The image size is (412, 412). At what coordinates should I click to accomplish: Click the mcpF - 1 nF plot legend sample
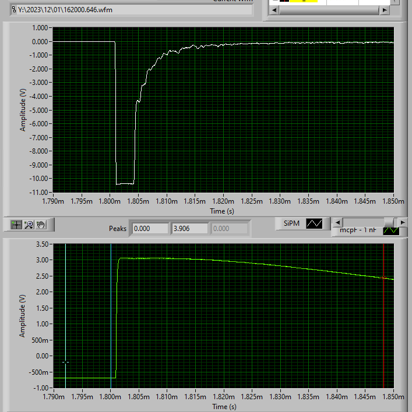(391, 230)
